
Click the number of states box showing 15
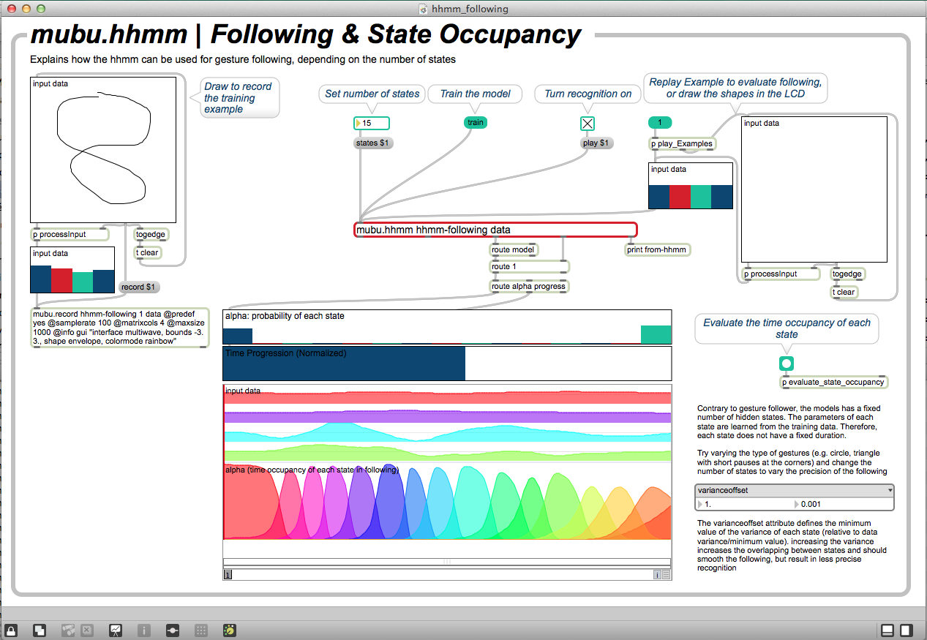(372, 123)
